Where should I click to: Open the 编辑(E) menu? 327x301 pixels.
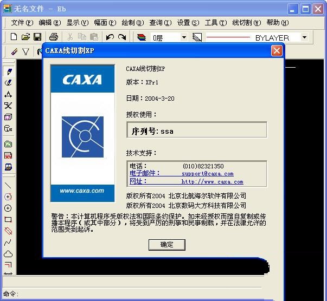(50, 23)
